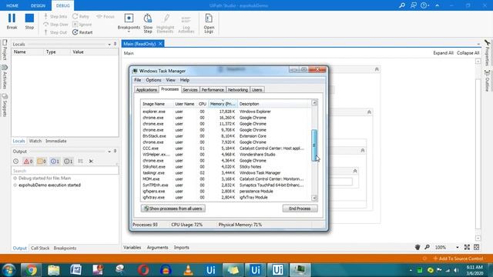This screenshot has width=493, height=277.
Task: Click the overview toggle icon
Action: 477,247
